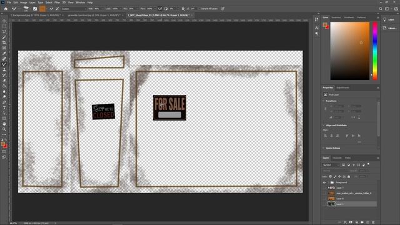Click the Properties panel scrollbar
The image size is (400, 225).
(378, 119)
